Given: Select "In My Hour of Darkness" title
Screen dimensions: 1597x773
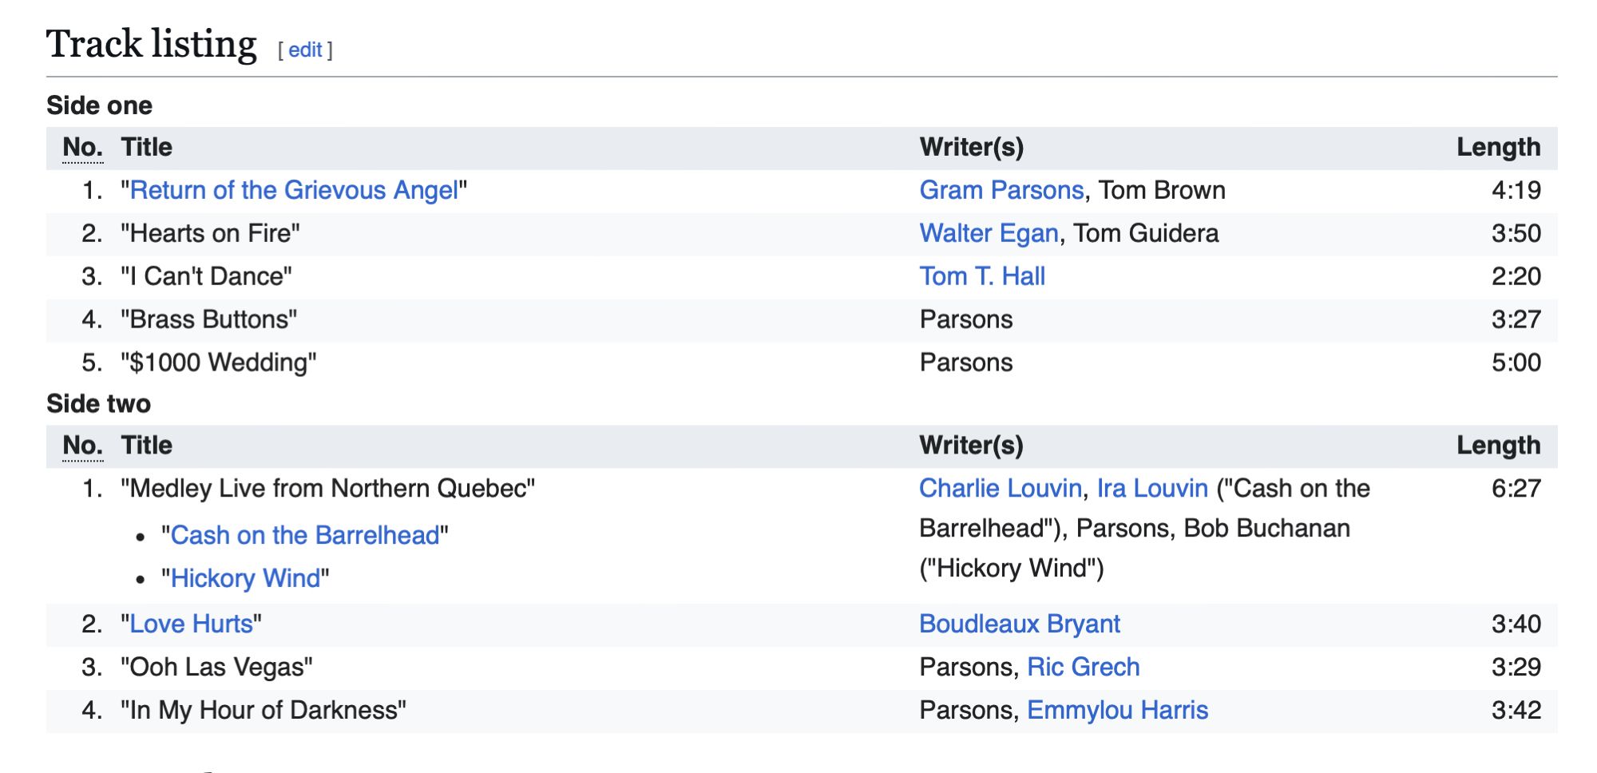Looking at the screenshot, I should [x=263, y=710].
